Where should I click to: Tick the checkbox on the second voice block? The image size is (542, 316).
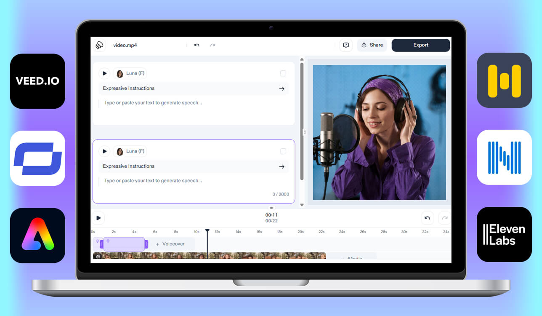(283, 151)
